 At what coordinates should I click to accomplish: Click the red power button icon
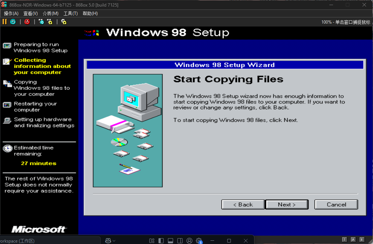coord(27,22)
